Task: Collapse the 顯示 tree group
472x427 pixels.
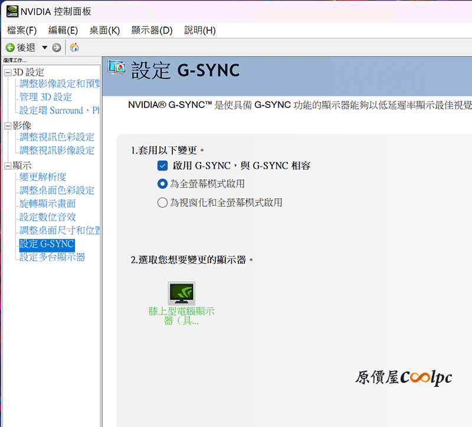Action: click(8, 166)
